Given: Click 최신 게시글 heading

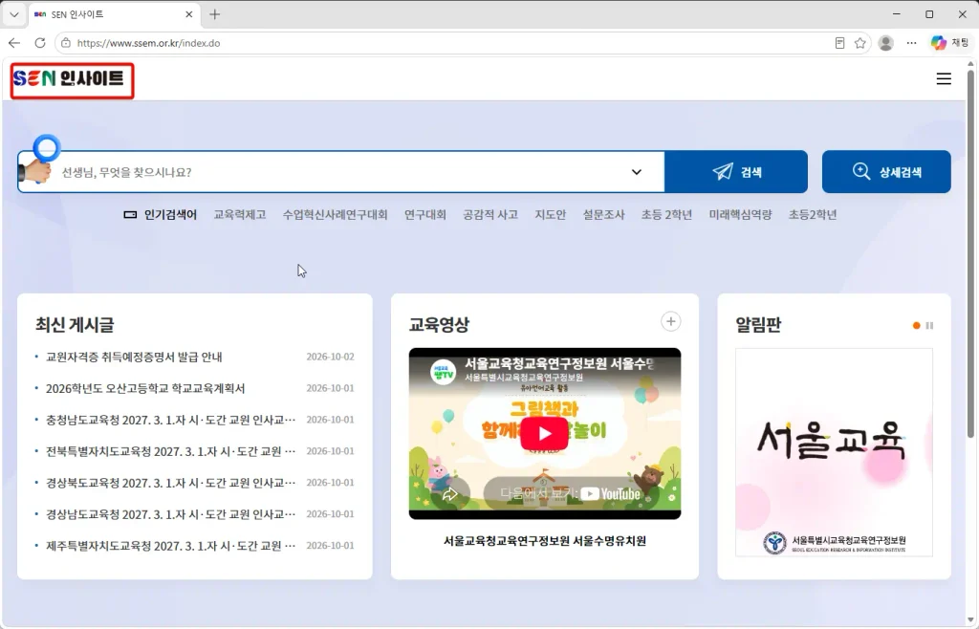Looking at the screenshot, I should click(75, 324).
